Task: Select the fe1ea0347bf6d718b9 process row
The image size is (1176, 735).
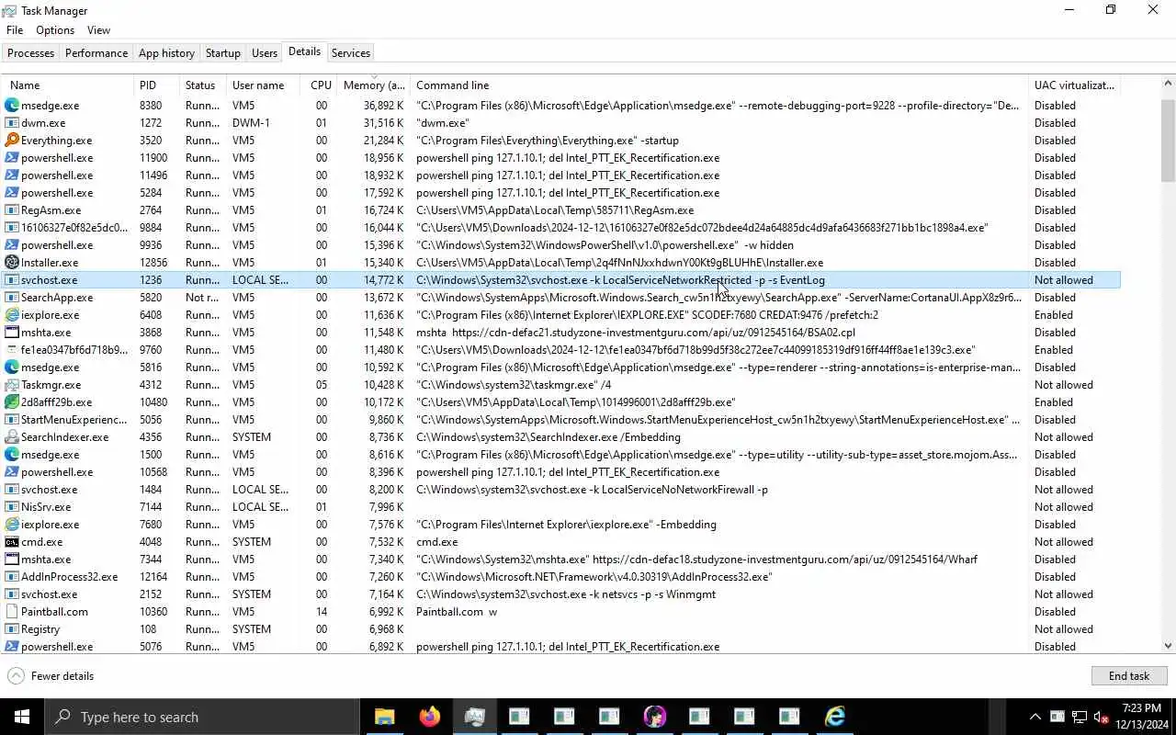Action: point(560,350)
